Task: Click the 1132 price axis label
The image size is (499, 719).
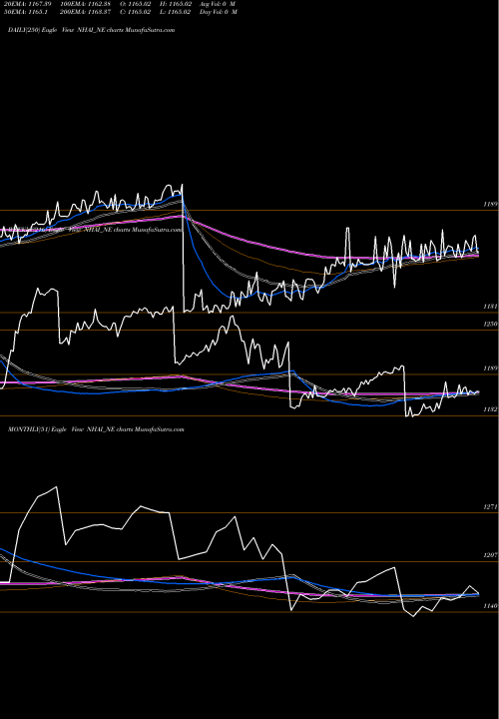Action: coord(490,409)
